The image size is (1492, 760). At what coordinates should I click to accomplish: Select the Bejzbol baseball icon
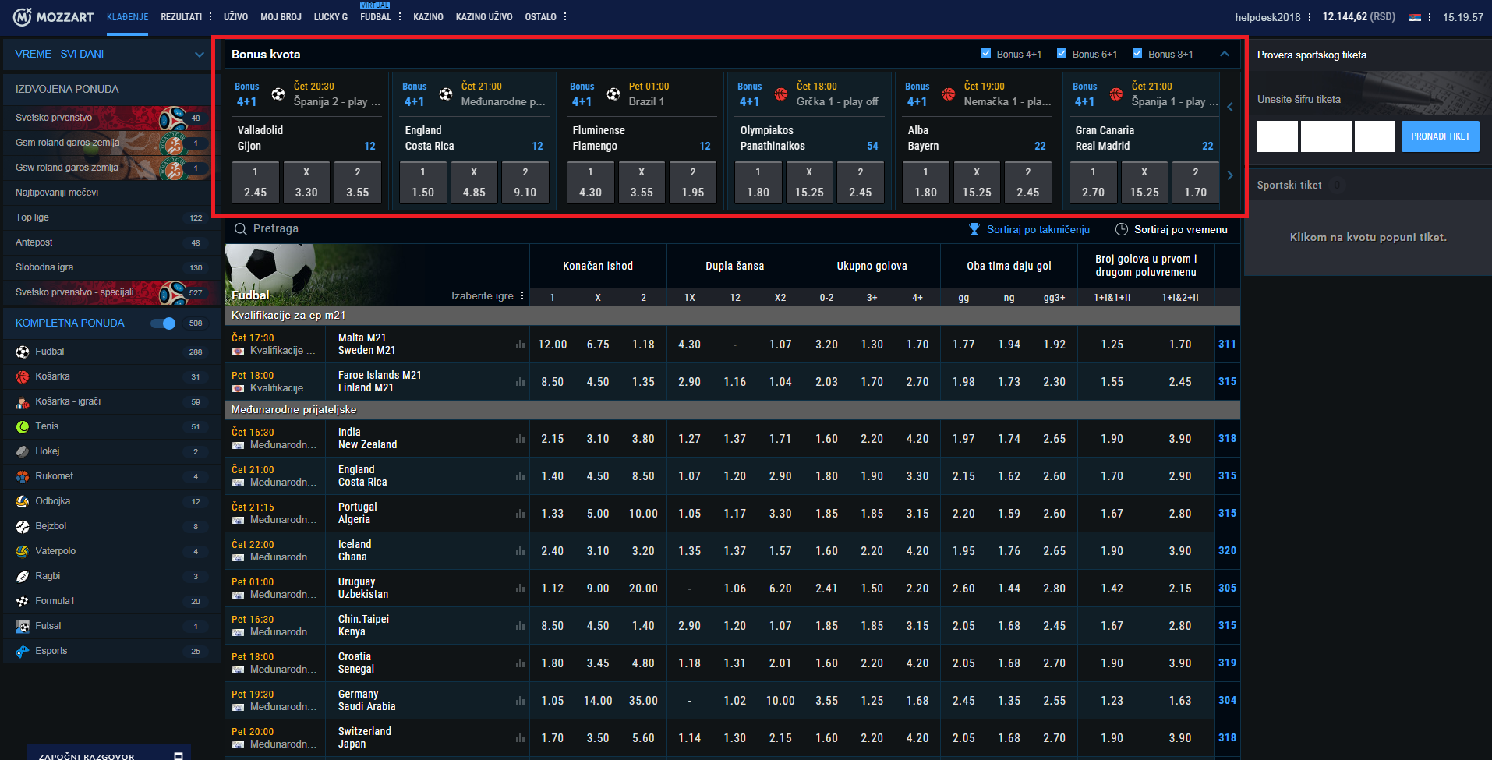[x=23, y=526]
